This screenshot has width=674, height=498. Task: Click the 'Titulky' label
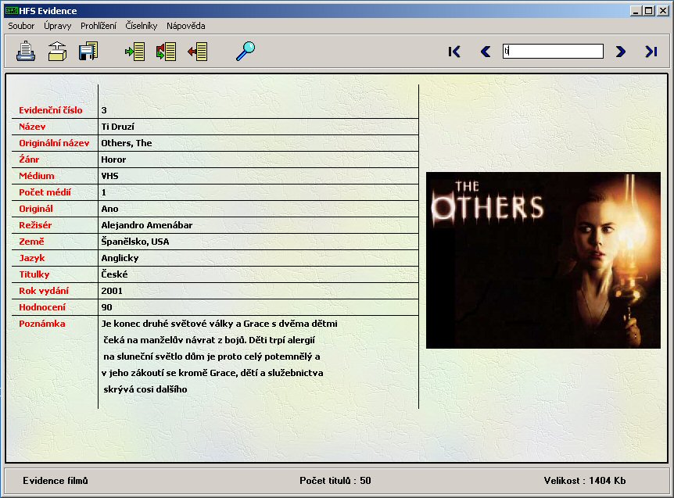point(34,274)
